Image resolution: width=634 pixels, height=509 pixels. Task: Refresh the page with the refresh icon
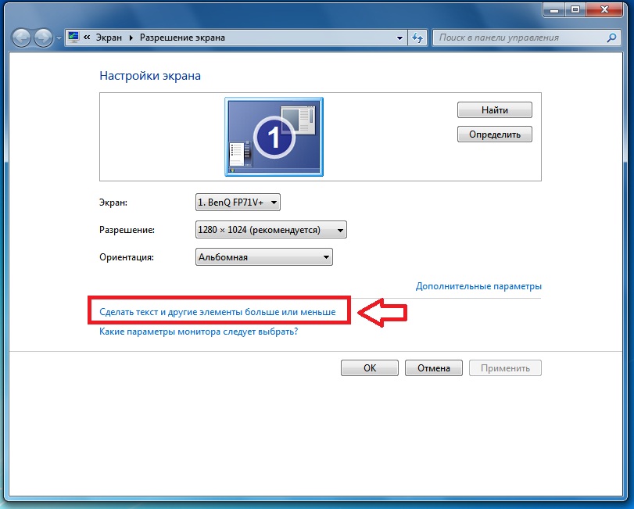point(417,38)
